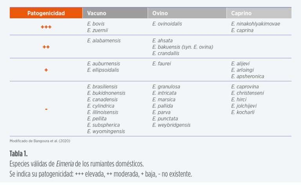
Task: Click E. alabamensis in the Vacuno column
Action: tap(104, 41)
